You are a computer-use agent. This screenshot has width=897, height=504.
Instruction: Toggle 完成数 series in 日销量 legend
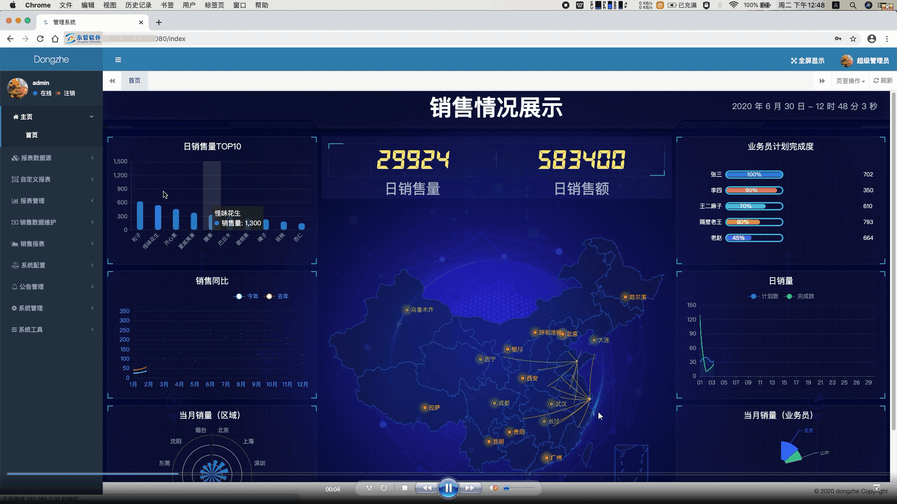click(x=800, y=296)
